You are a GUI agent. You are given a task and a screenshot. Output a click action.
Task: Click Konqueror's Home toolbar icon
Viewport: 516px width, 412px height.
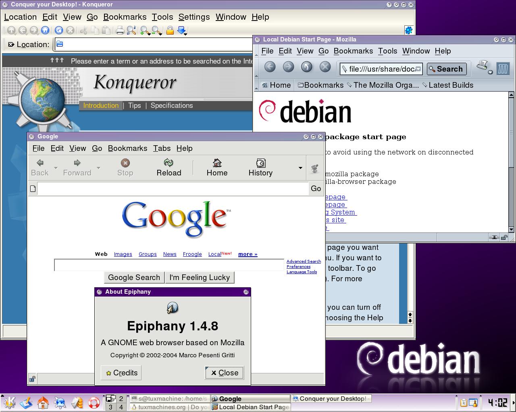(x=45, y=30)
